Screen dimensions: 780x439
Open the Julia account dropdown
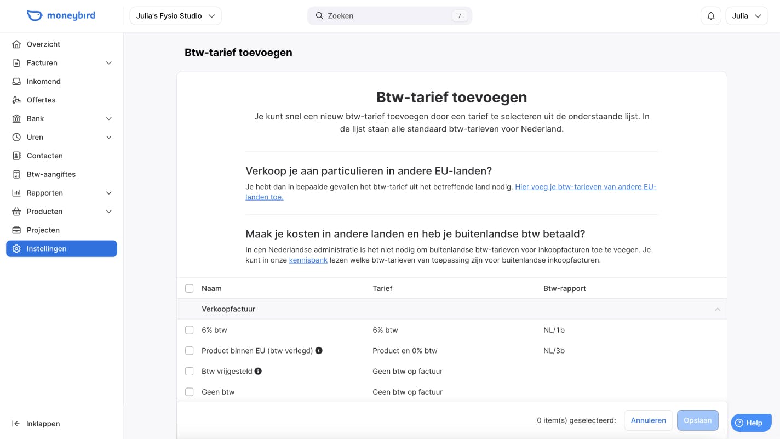tap(746, 15)
